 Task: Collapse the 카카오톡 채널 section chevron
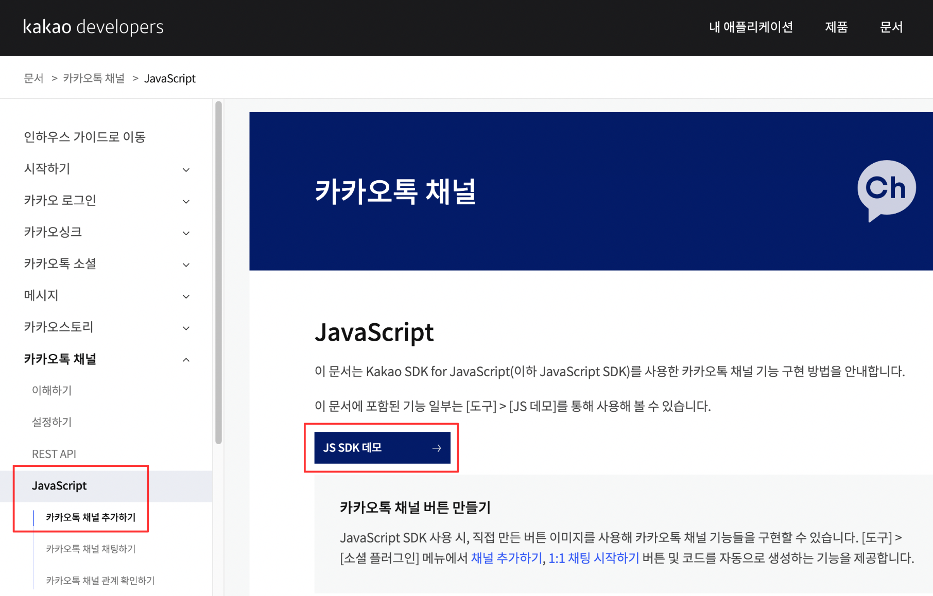coord(186,360)
